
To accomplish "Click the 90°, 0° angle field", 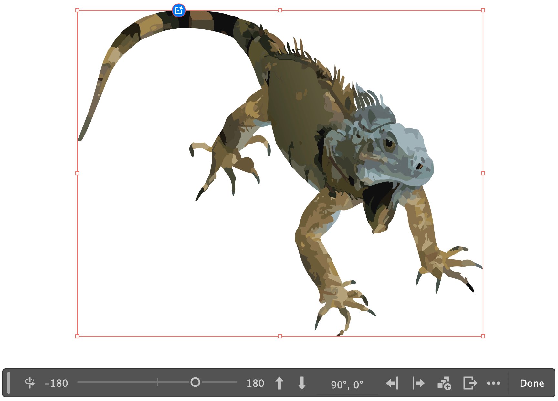I will (347, 385).
